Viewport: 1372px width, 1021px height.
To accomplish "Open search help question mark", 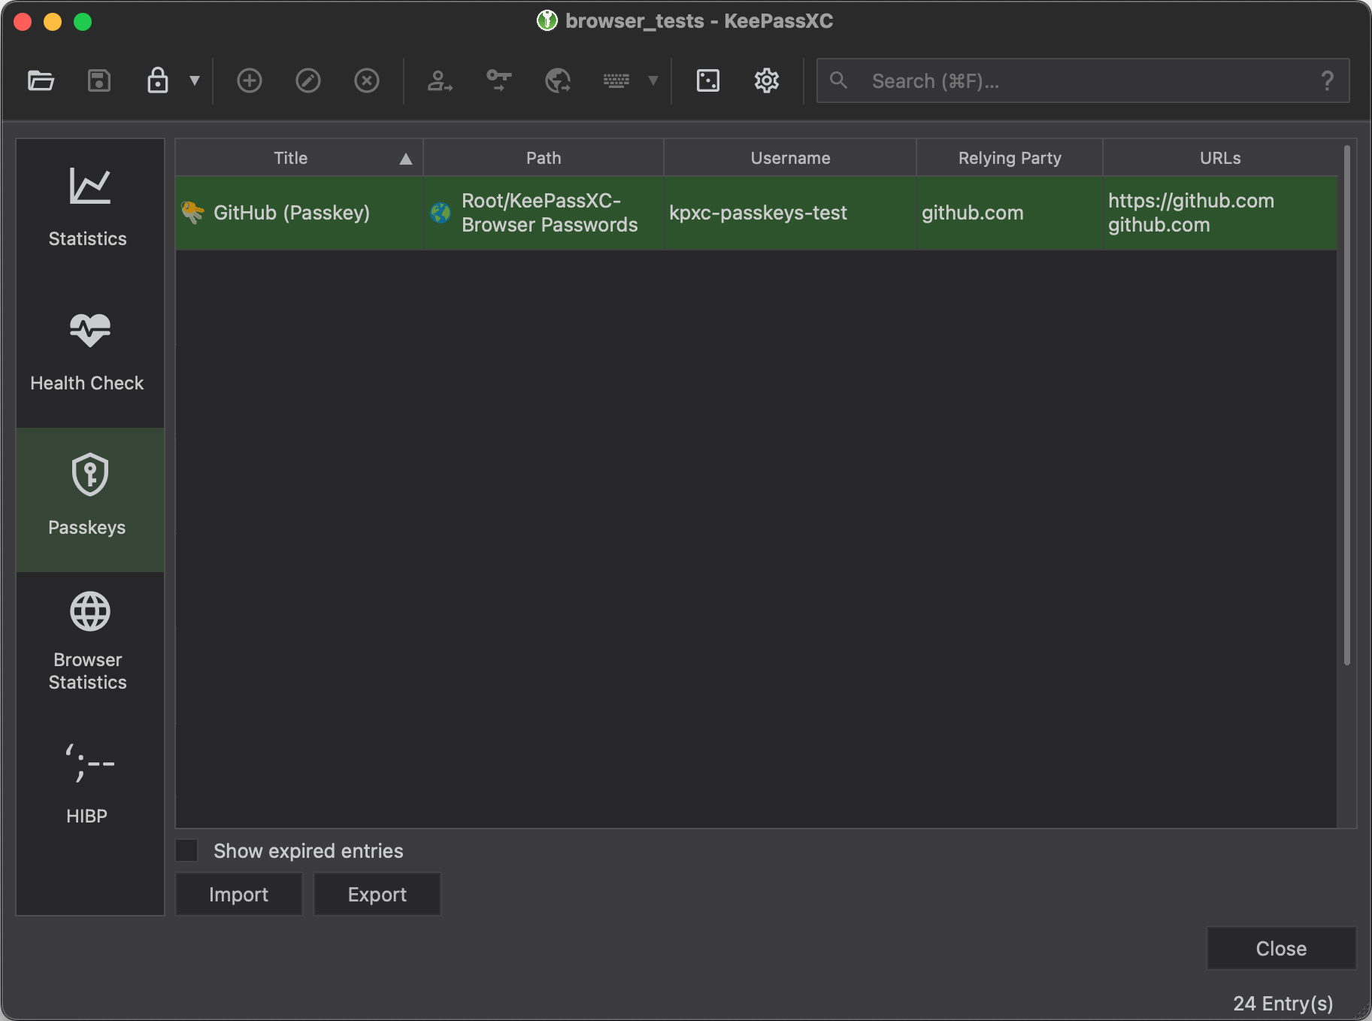I will tap(1328, 80).
